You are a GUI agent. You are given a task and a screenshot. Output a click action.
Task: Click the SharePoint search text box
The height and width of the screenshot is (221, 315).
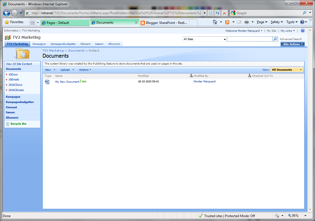pyautogui.click(x=250, y=39)
